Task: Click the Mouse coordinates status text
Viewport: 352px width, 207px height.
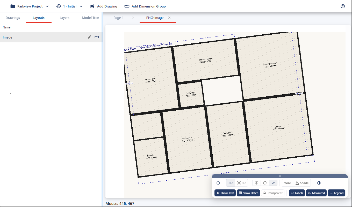Action: (120, 204)
